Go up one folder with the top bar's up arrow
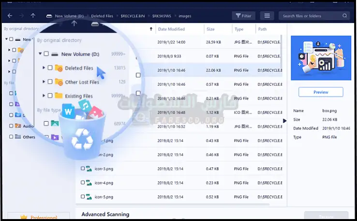 (x=32, y=16)
